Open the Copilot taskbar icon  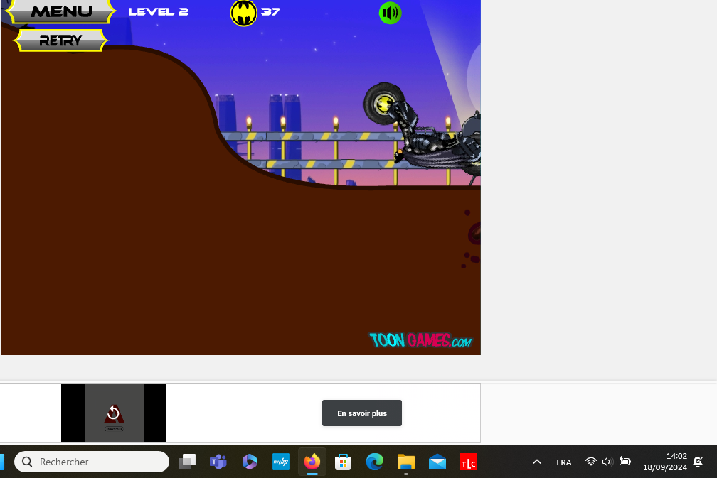(249, 462)
